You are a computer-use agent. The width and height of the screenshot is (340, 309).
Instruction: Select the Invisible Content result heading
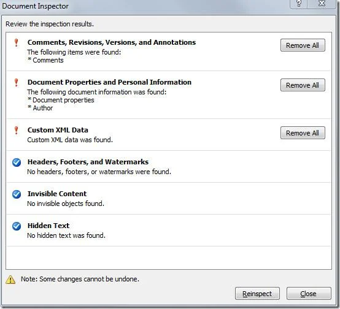[x=57, y=194]
